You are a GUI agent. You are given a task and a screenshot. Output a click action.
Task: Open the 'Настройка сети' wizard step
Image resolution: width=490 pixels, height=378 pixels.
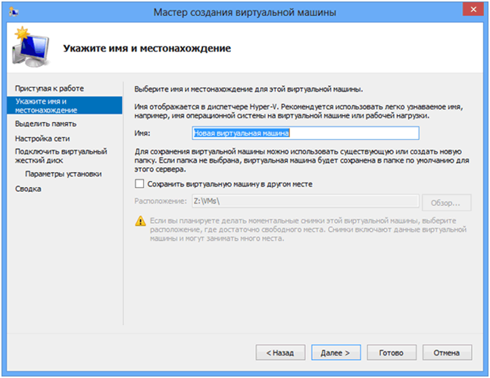(44, 139)
